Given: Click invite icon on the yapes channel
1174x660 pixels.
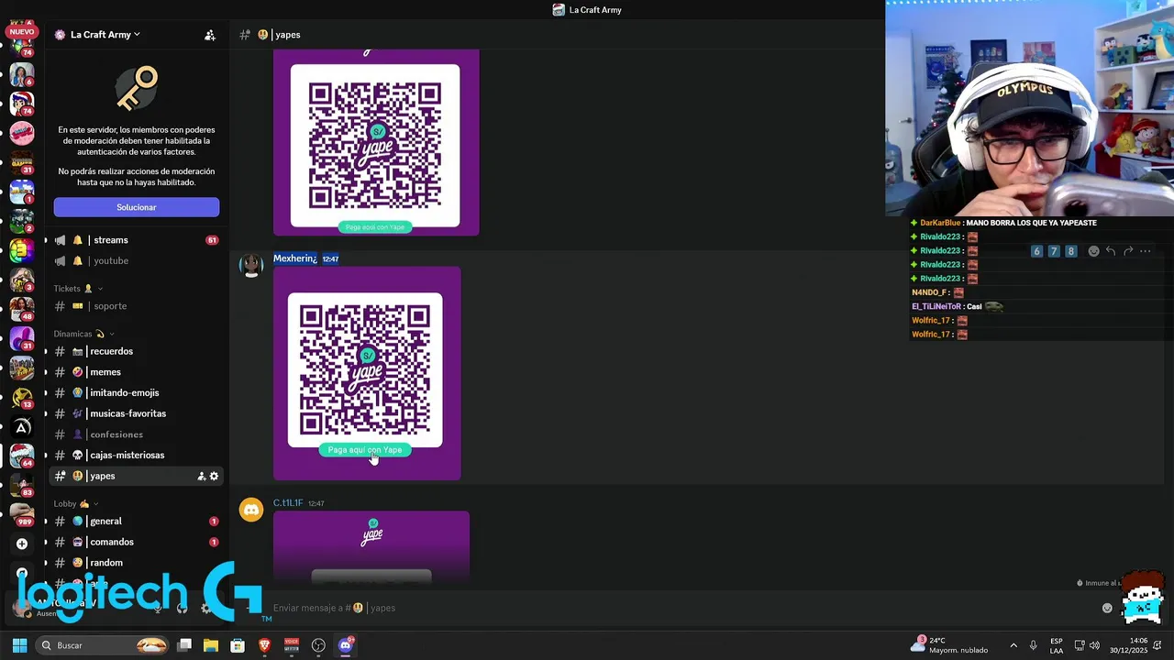Looking at the screenshot, I should tap(201, 476).
